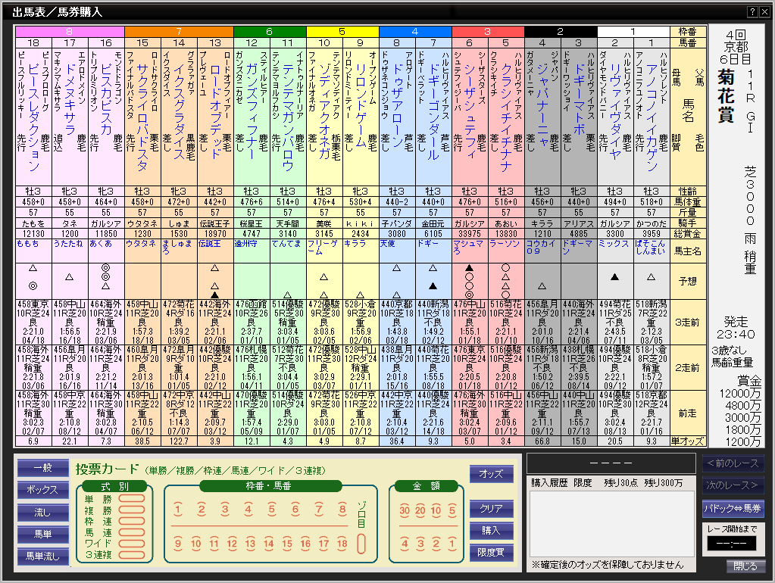Open owner link ラーソン
This screenshot has width=775, height=583.
pos(504,244)
